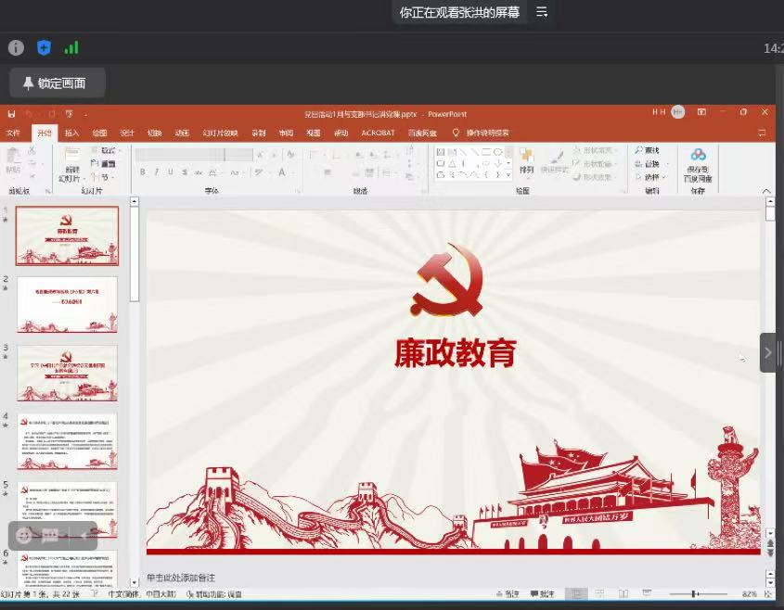Open the ACROBAT ribbon tab
784x610 pixels.
tap(378, 133)
